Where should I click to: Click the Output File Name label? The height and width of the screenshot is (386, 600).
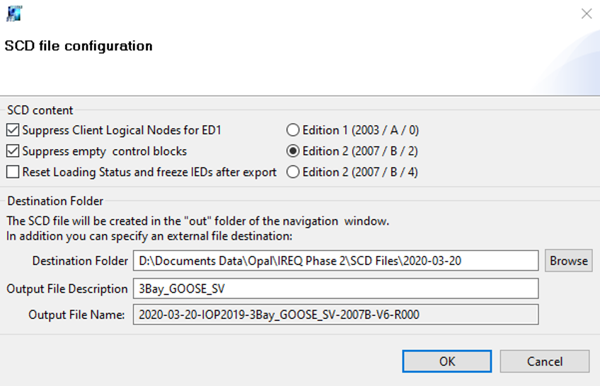pos(76,315)
